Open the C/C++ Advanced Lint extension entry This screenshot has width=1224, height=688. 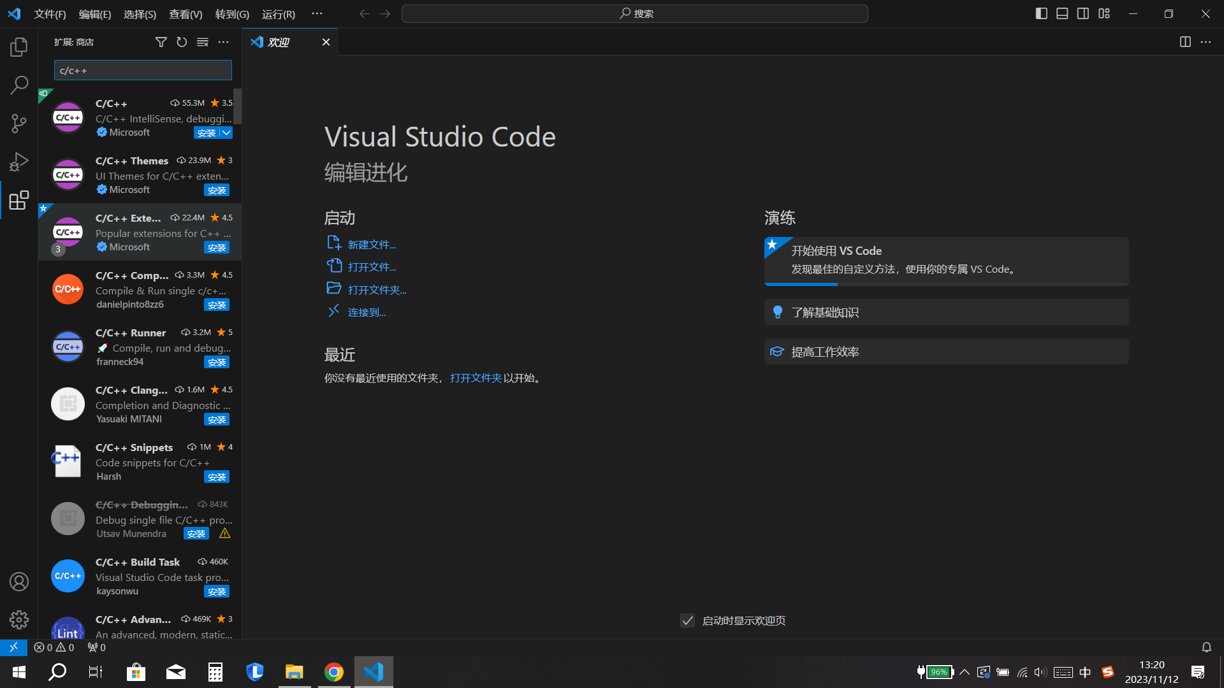click(140, 626)
